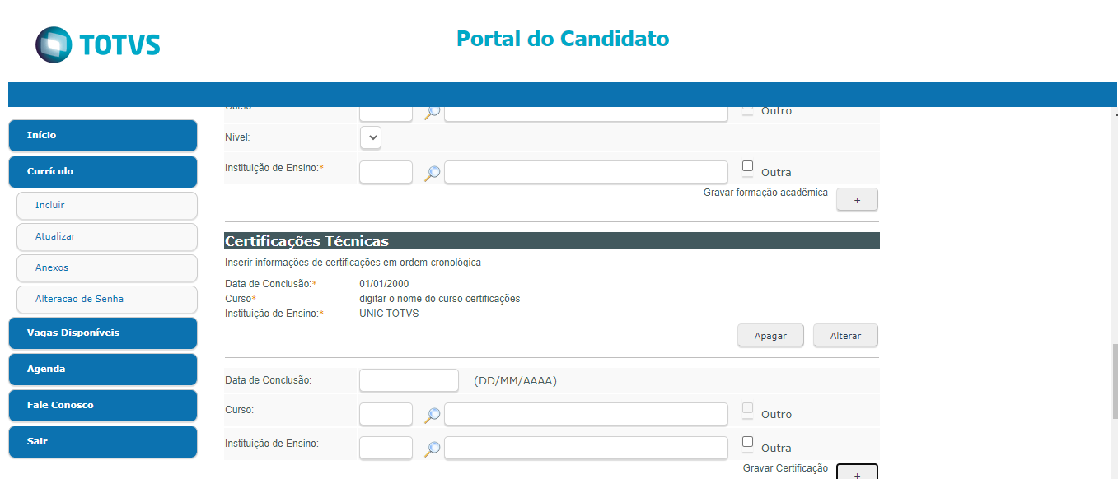
Task: Check the Outra box for academic Instituição de Ensino
Action: pyautogui.click(x=747, y=166)
